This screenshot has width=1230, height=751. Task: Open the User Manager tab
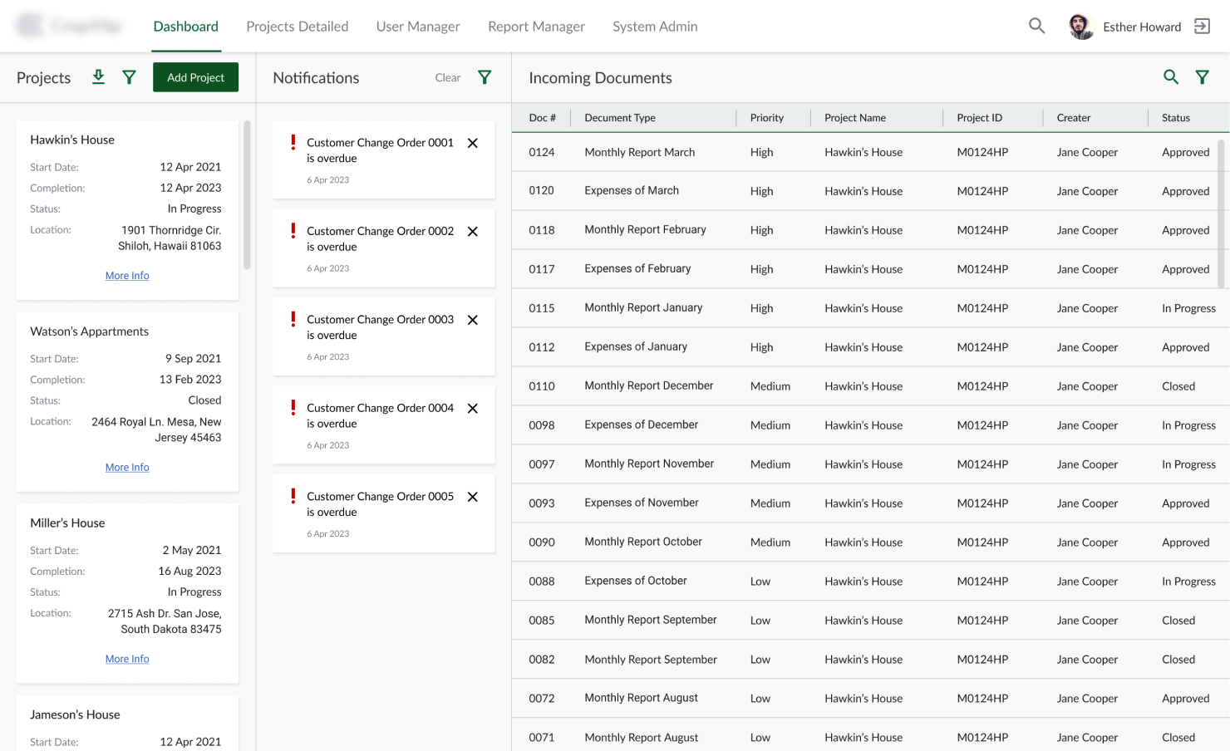418,27
